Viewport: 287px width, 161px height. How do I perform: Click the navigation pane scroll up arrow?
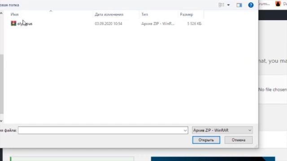1,13
